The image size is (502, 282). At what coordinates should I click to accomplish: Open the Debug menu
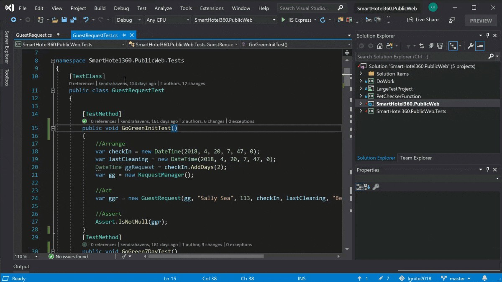121,8
